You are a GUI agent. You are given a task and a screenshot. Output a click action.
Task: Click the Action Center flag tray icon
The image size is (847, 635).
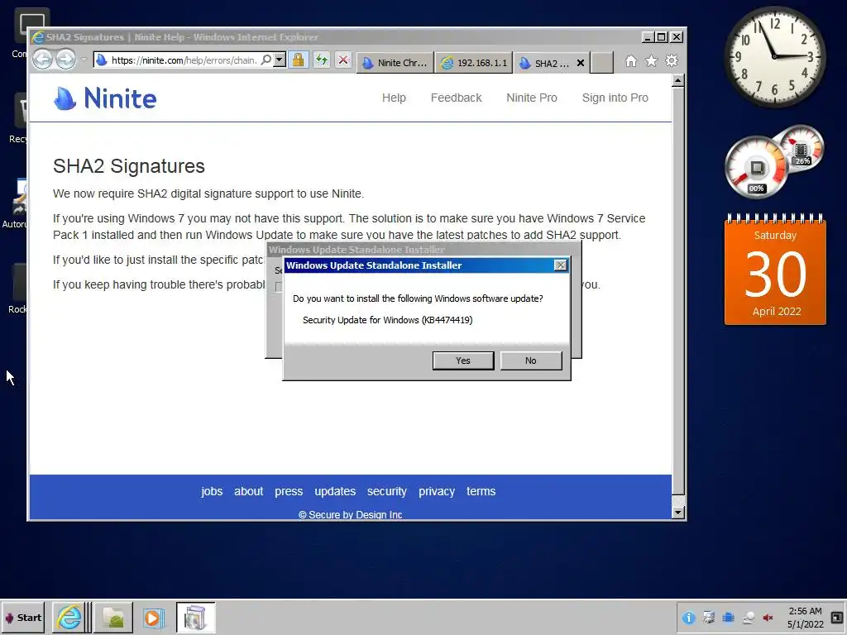(x=709, y=618)
